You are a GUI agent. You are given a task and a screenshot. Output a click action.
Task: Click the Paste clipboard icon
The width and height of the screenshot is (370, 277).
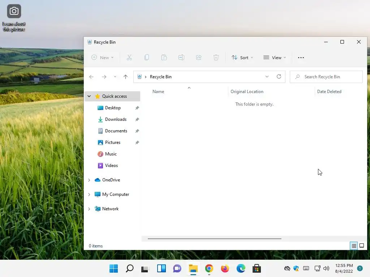coord(164,57)
